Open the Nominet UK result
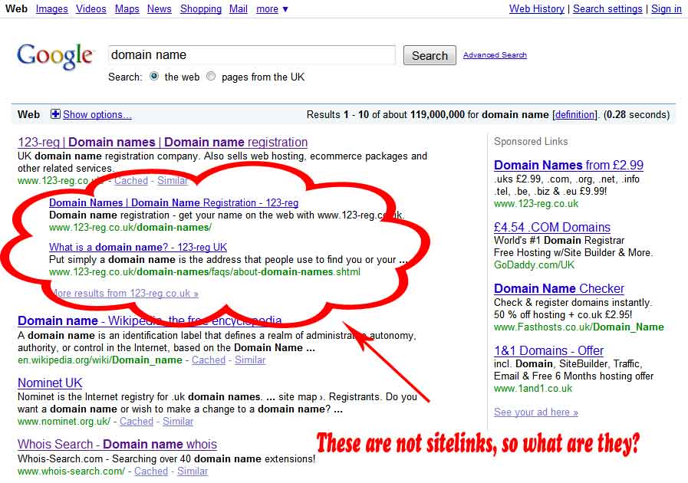 coord(50,383)
